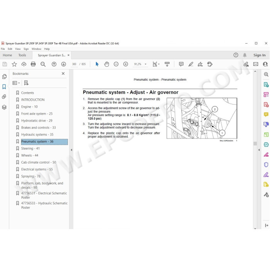The image size is (270, 270).
Task: Open the Layers panel icon
Action: (4, 107)
